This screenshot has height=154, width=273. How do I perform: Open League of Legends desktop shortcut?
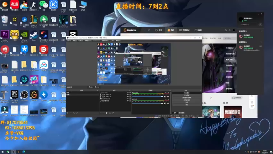pyautogui.click(x=34, y=21)
